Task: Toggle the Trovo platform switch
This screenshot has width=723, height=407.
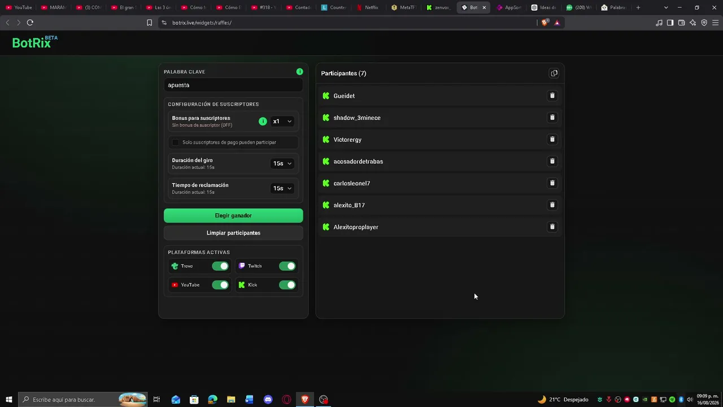Action: click(x=220, y=266)
